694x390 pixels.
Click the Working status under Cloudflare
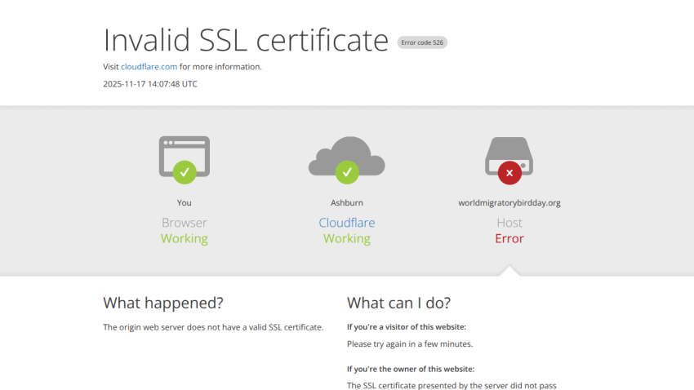[346, 239]
